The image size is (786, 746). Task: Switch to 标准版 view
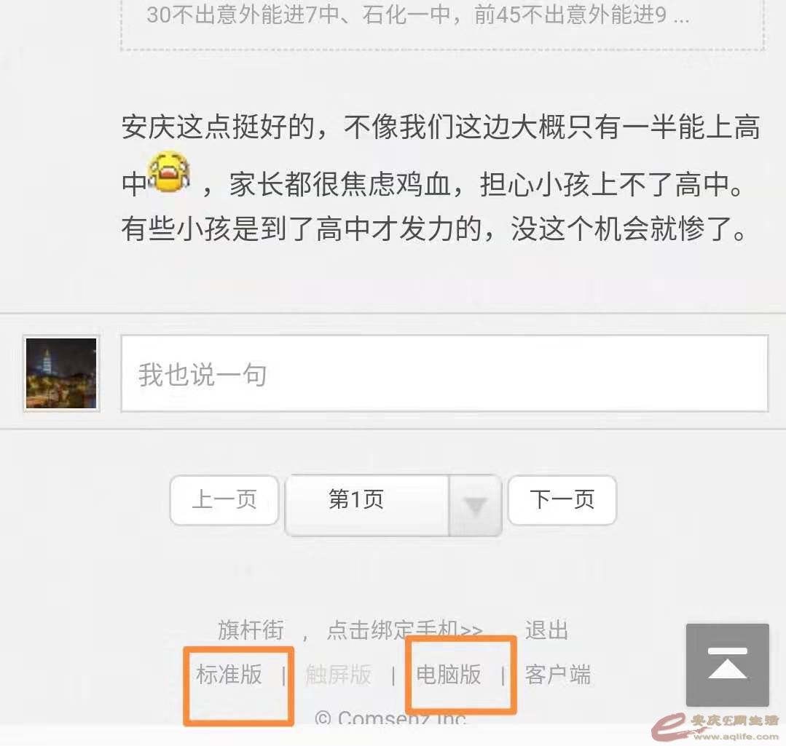pyautogui.click(x=229, y=674)
